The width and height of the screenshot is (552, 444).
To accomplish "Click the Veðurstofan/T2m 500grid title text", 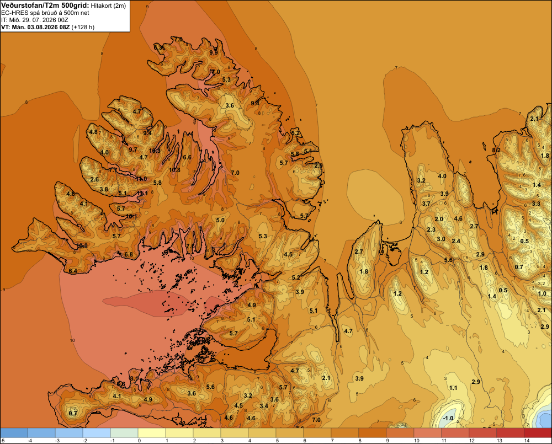I will coord(45,6).
